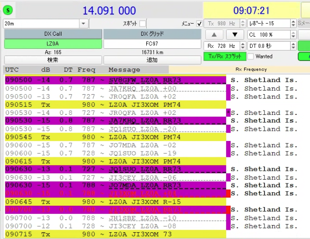Enable the Wanted checkbox

[x=251, y=56]
